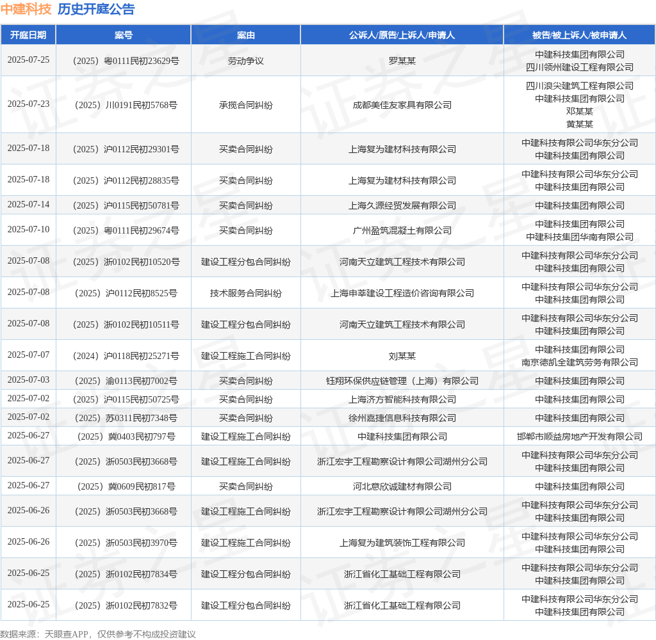Screen dimensions: 656x640
Task: Click case number 沪0115民初50725号
Action: tap(126, 399)
